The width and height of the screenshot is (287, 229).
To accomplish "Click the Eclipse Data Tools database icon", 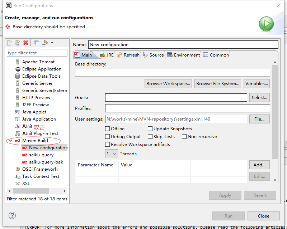I will tap(18, 76).
